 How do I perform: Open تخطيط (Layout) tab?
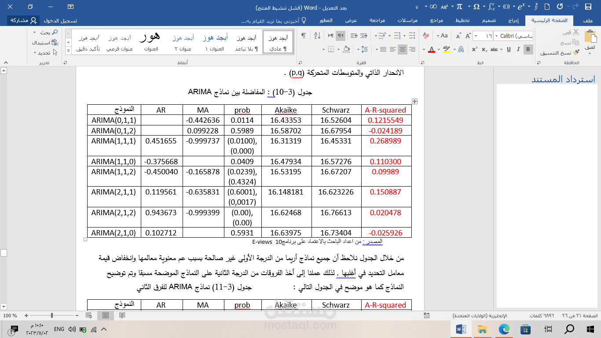tap(462, 21)
